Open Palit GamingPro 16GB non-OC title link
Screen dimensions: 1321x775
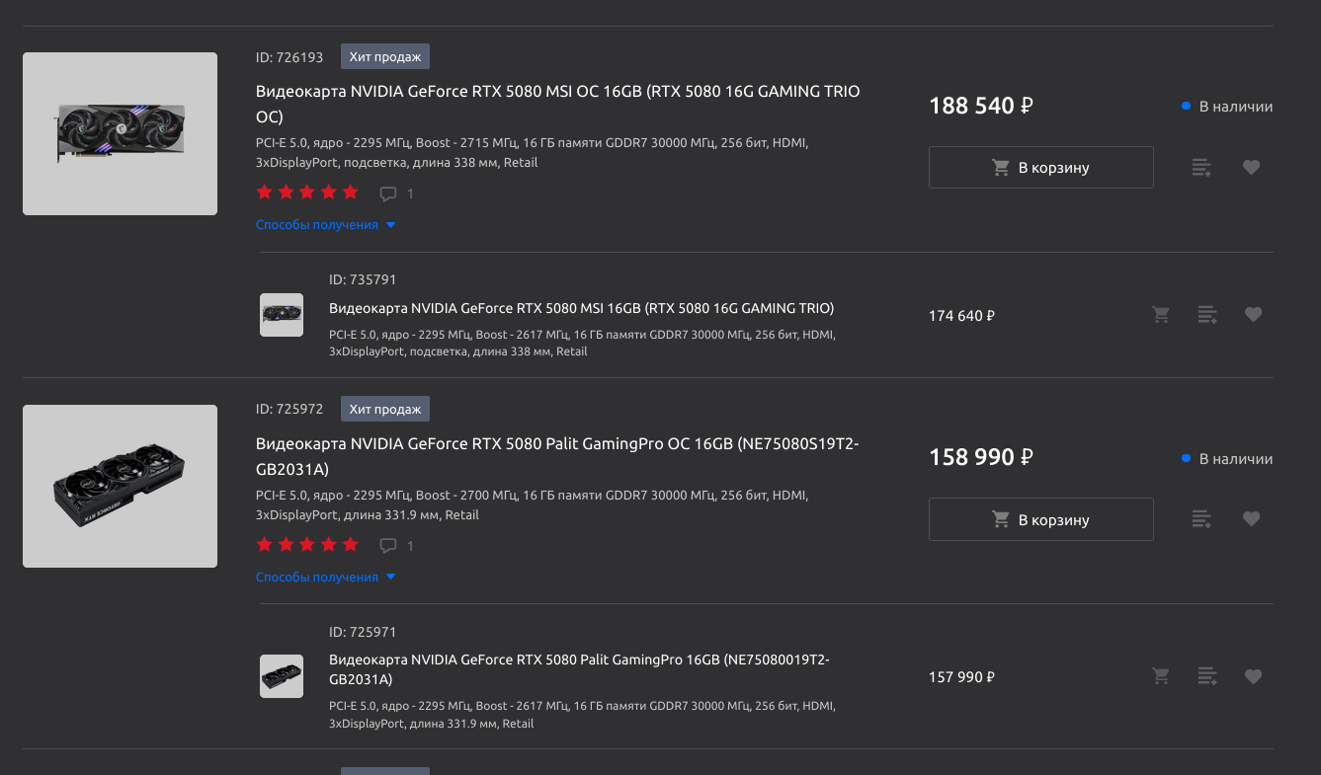point(579,669)
